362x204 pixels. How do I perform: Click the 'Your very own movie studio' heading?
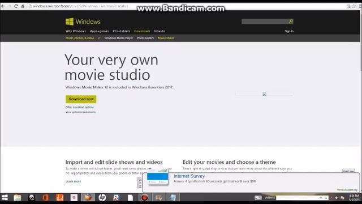click(x=111, y=67)
